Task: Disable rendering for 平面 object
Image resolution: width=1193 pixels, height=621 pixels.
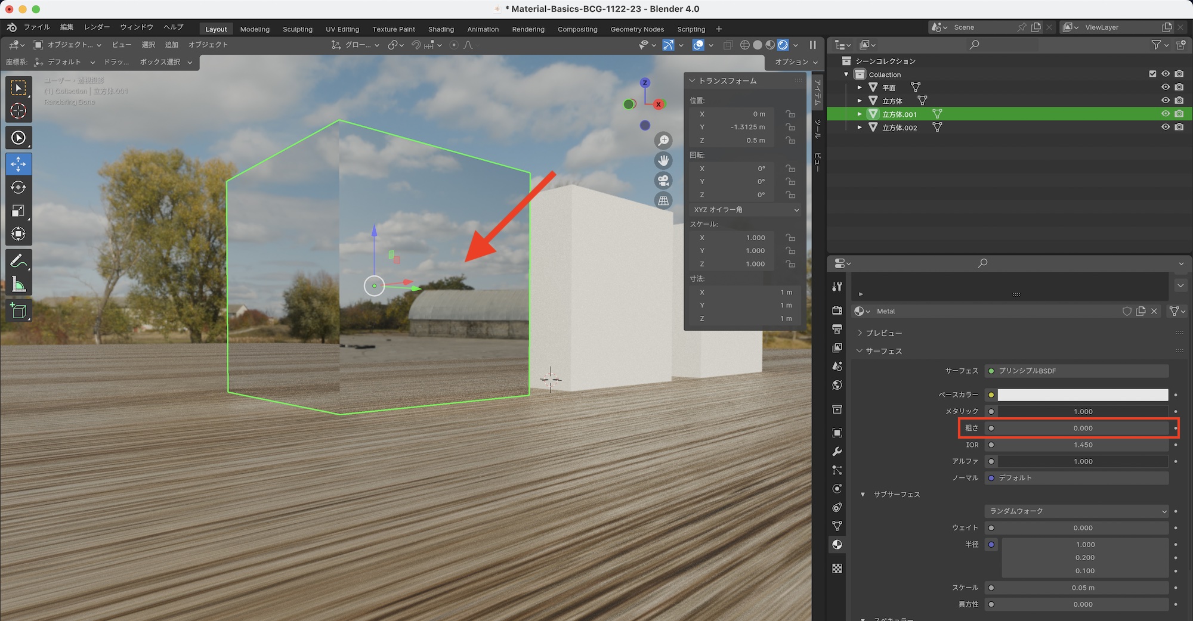Action: coord(1179,87)
